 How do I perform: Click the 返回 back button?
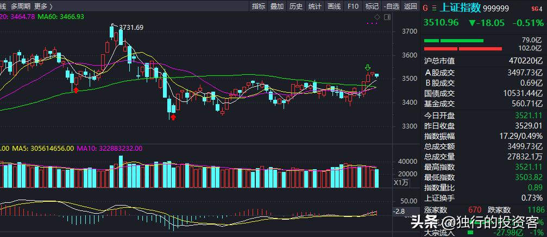411,7
